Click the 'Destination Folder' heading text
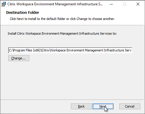 pos(23,13)
